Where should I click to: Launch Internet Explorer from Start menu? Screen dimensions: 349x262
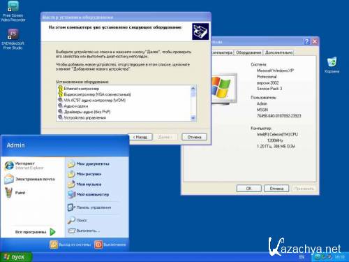(24, 166)
